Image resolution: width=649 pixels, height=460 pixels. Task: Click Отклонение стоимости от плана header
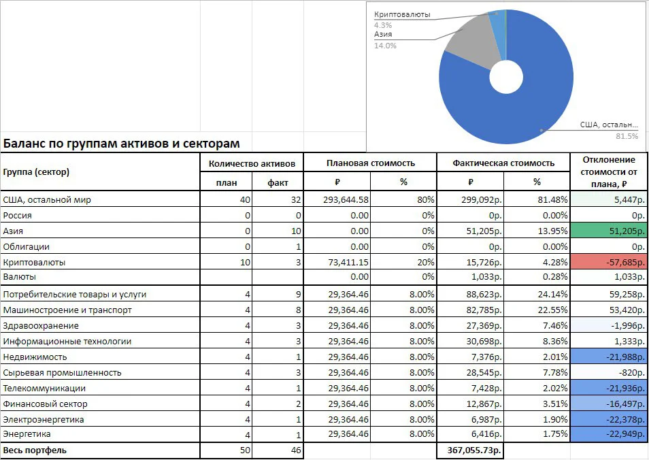point(609,172)
